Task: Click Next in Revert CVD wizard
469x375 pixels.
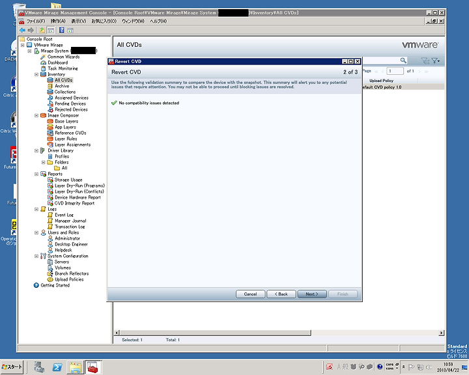Action: point(312,294)
